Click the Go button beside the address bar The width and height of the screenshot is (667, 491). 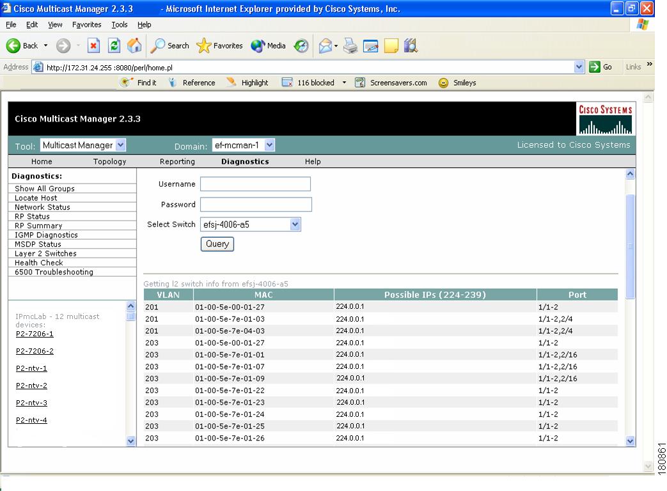click(x=600, y=66)
